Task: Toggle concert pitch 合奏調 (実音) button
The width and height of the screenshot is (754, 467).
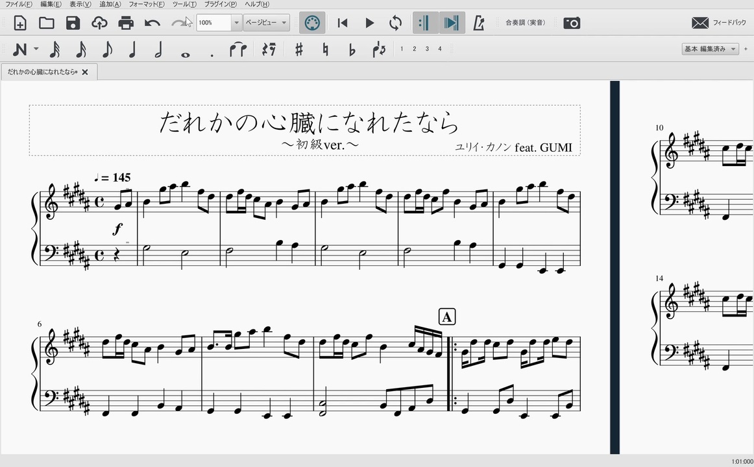Action: point(525,23)
